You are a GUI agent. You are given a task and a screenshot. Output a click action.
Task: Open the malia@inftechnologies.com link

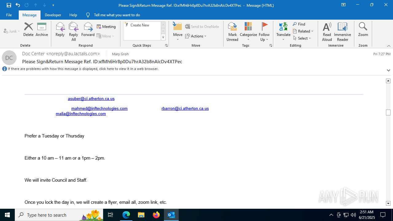click(81, 114)
